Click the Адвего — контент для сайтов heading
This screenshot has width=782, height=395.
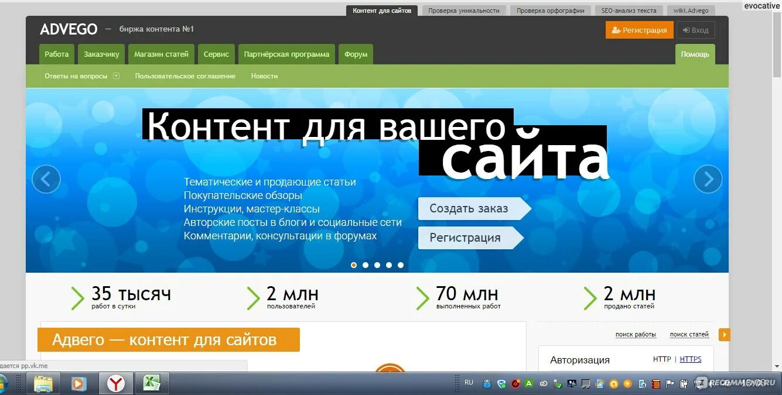tap(169, 339)
